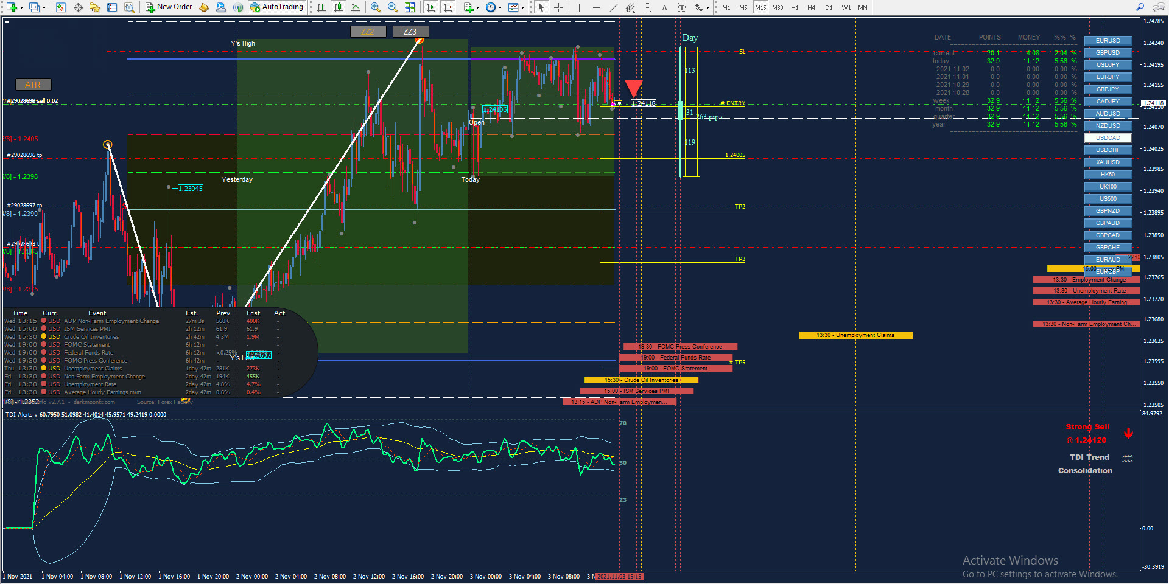Expand the New Chart dropdown arrow
The height and width of the screenshot is (584, 1169).
tap(22, 7)
